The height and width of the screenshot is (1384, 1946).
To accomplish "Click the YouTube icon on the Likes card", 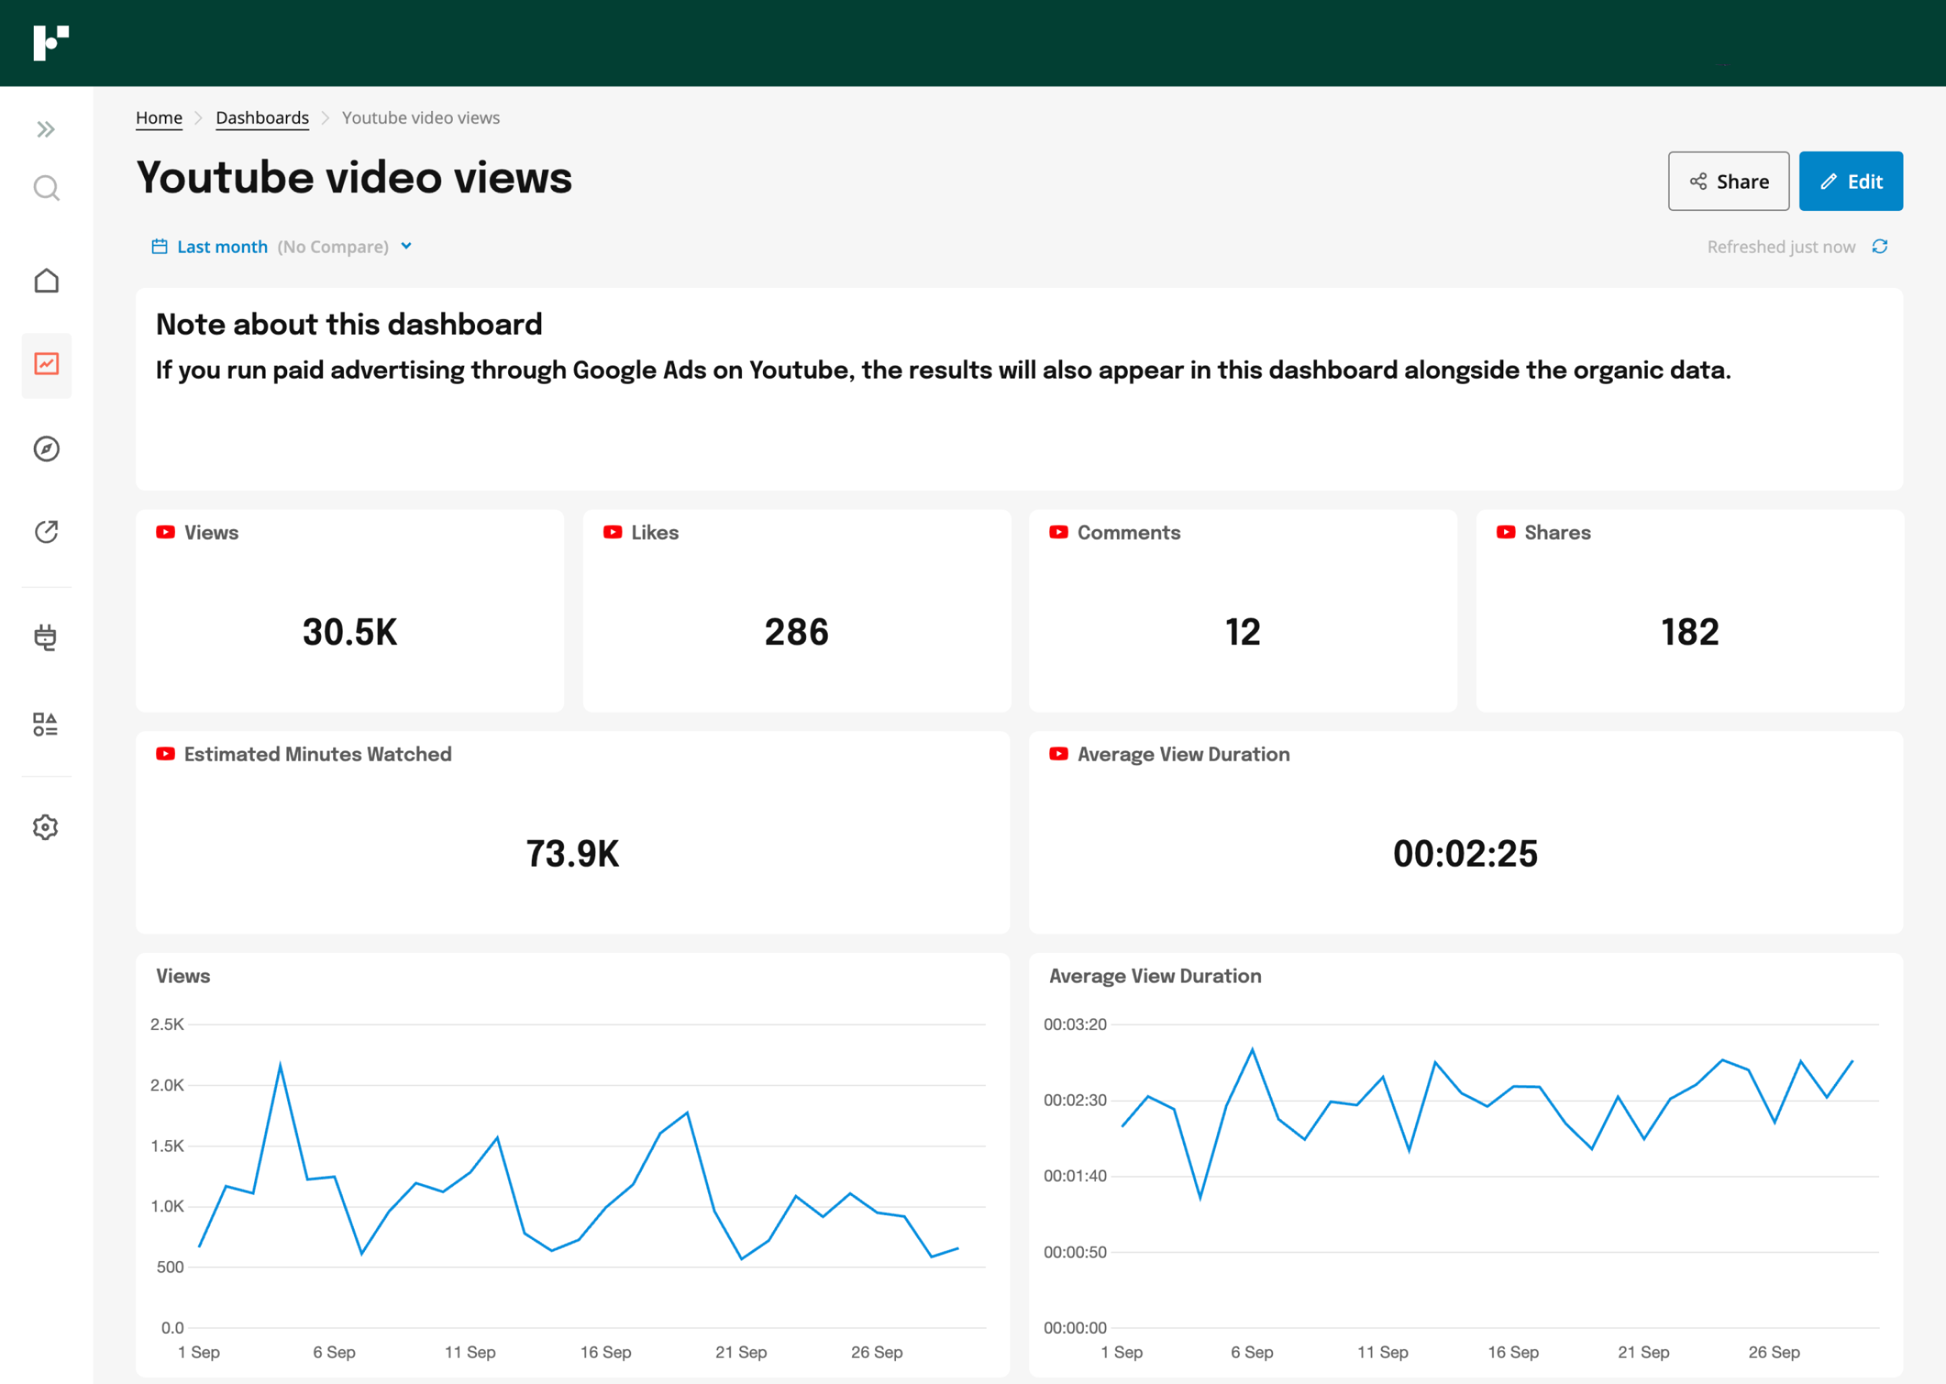I will click(613, 532).
